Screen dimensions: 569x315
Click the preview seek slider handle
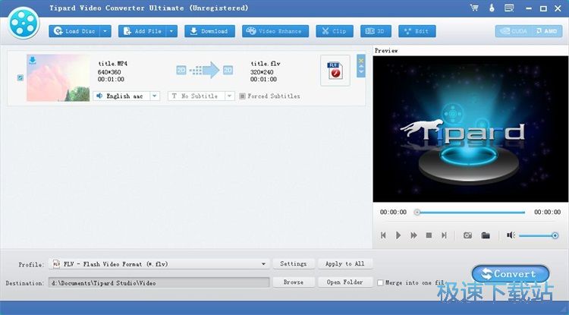pos(417,213)
